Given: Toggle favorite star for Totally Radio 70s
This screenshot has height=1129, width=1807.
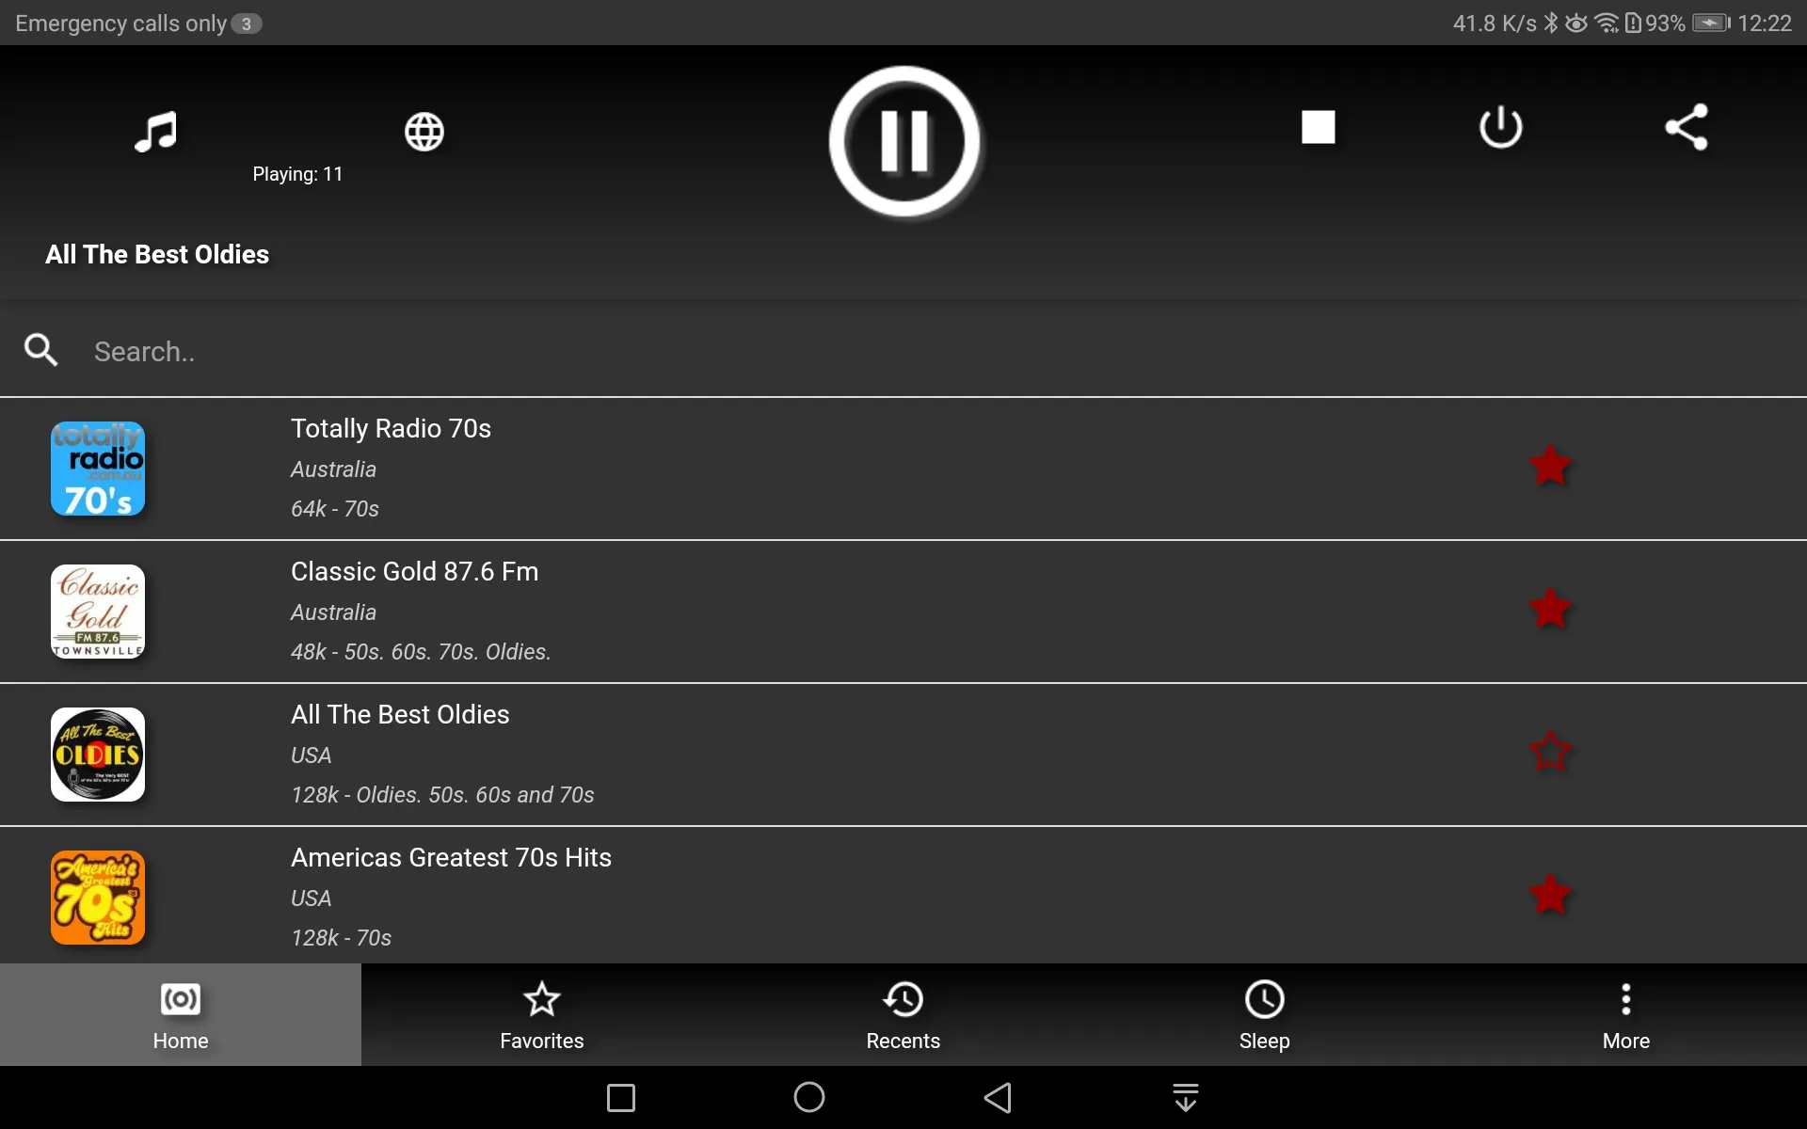Looking at the screenshot, I should pyautogui.click(x=1549, y=466).
